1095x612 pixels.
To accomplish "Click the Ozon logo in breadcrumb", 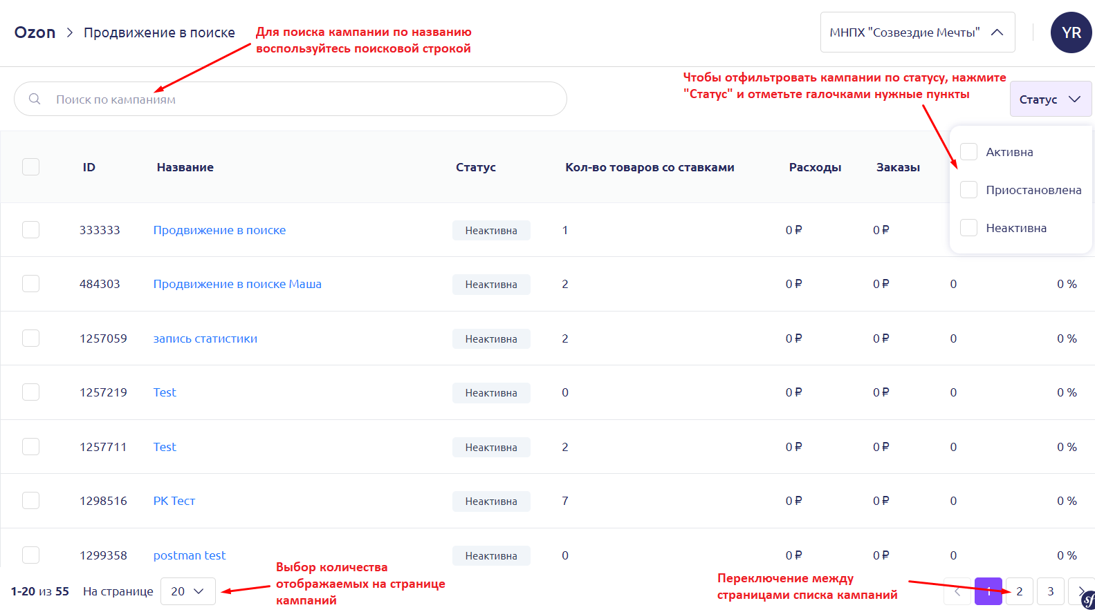I will point(35,32).
